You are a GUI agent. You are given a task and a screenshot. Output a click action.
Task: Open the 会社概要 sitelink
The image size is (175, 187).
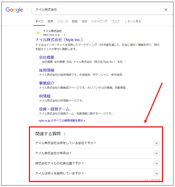(47, 57)
